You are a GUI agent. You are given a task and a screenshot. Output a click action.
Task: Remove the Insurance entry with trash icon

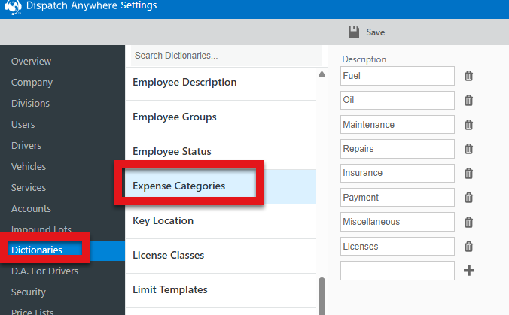click(x=468, y=173)
